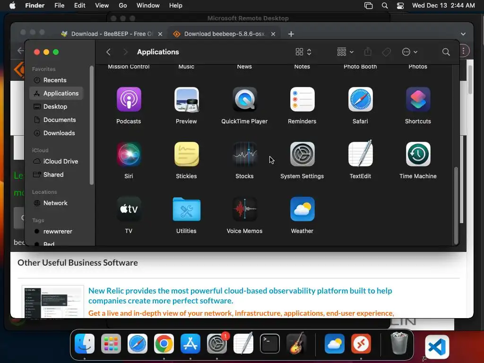Select the Apple TV app icon
484x363 pixels.
pyautogui.click(x=129, y=209)
